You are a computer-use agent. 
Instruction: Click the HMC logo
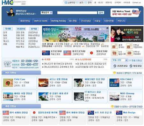(8, 3)
